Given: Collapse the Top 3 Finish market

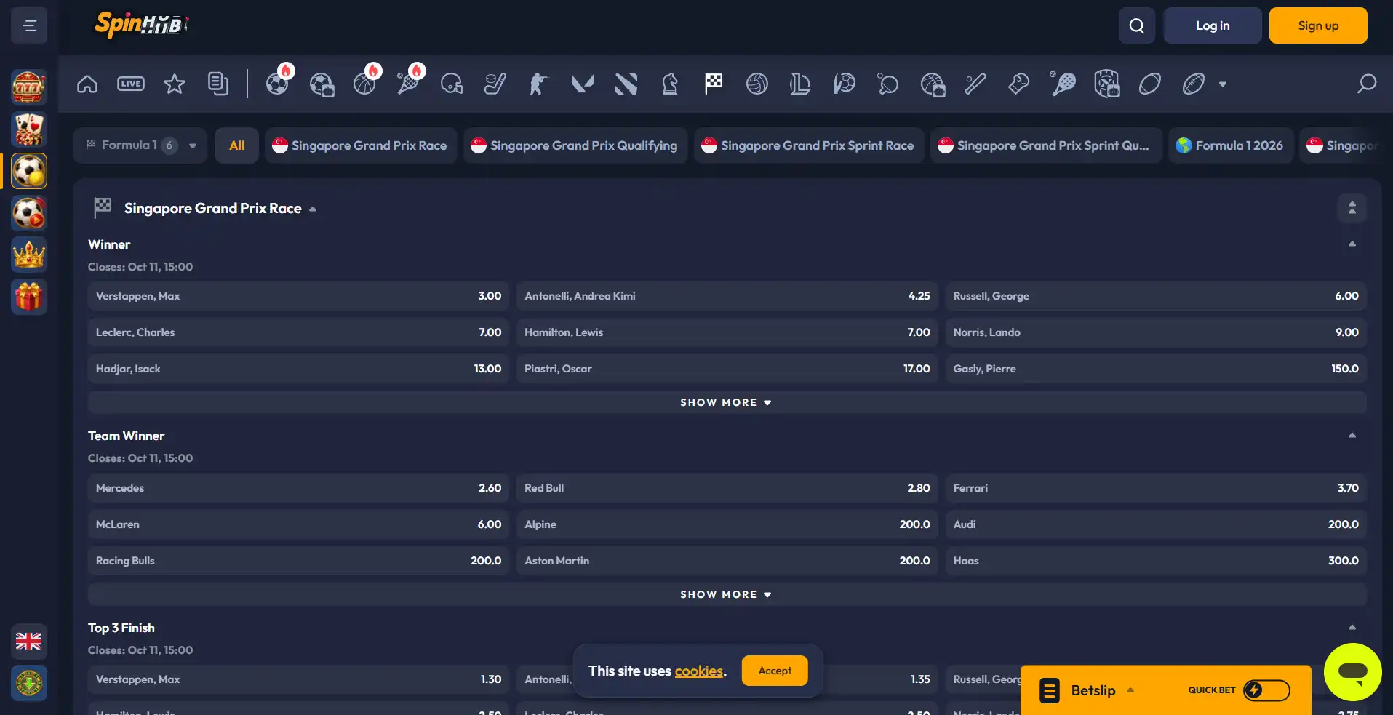Looking at the screenshot, I should 1352,628.
